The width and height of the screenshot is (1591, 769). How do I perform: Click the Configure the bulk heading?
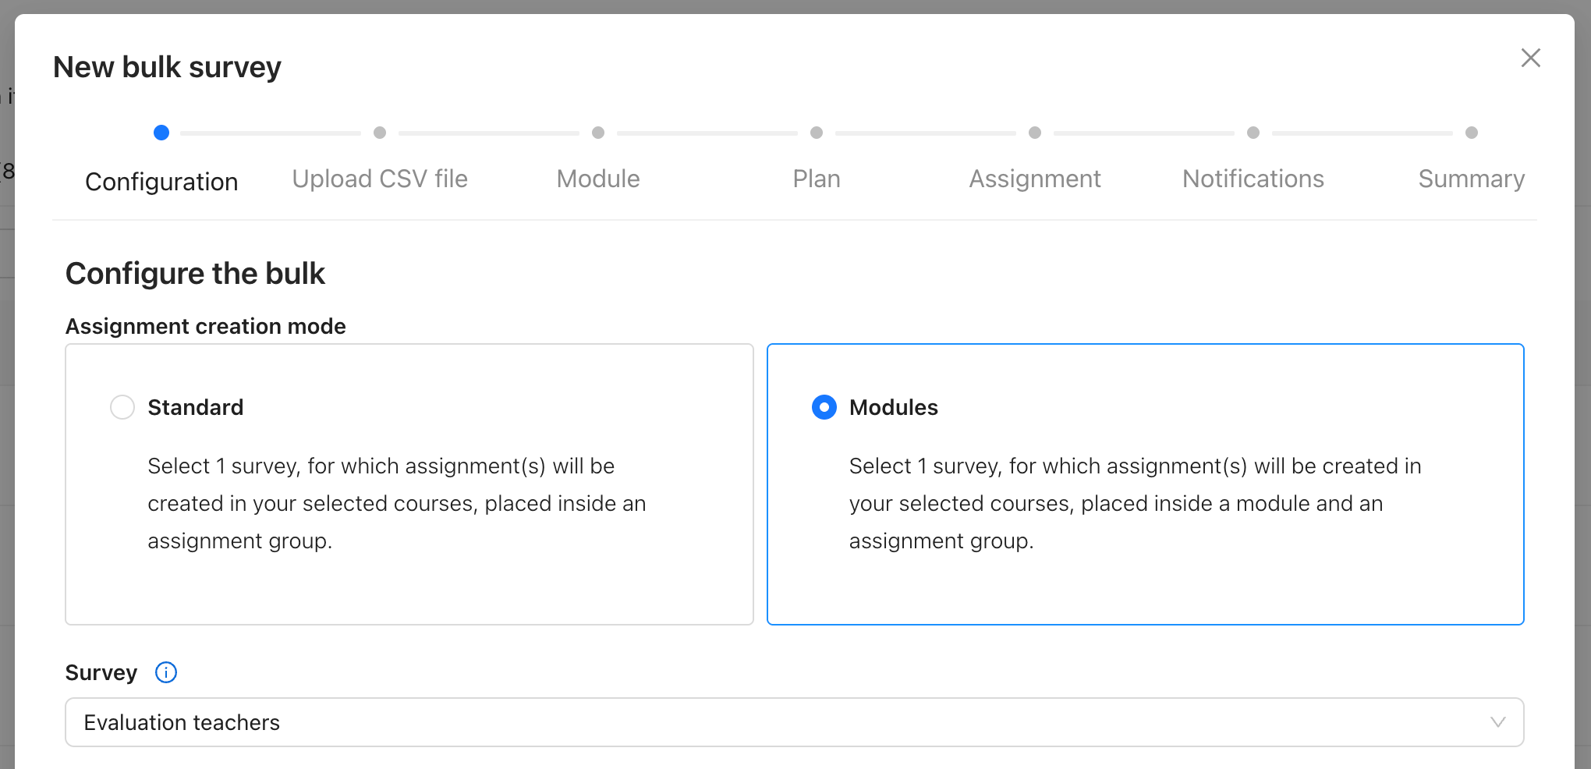(195, 274)
